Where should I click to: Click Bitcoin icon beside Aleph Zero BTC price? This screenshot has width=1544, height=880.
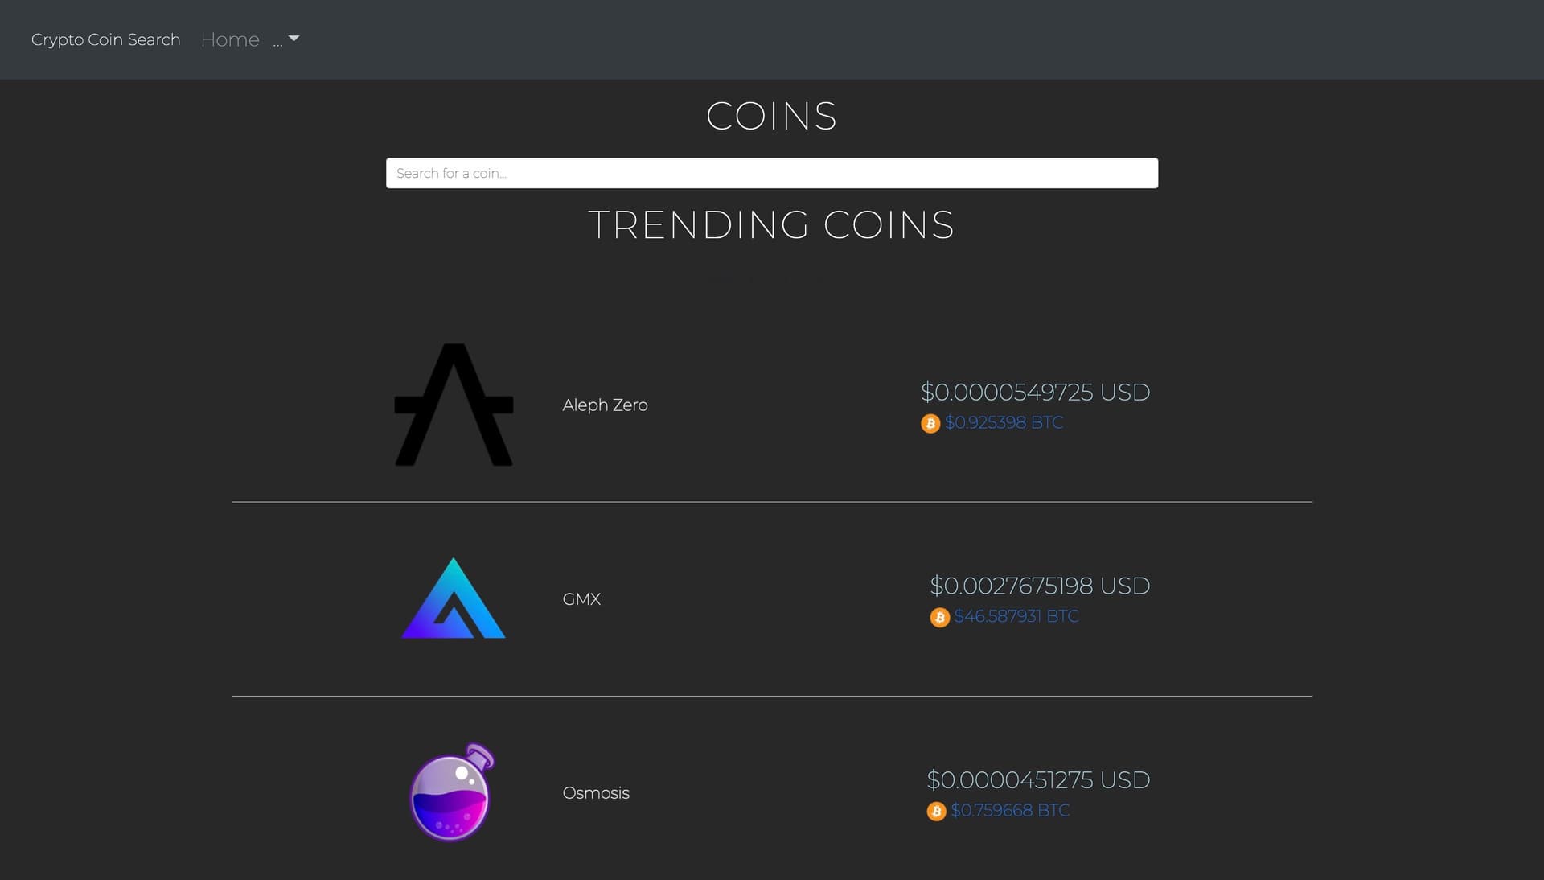(930, 423)
